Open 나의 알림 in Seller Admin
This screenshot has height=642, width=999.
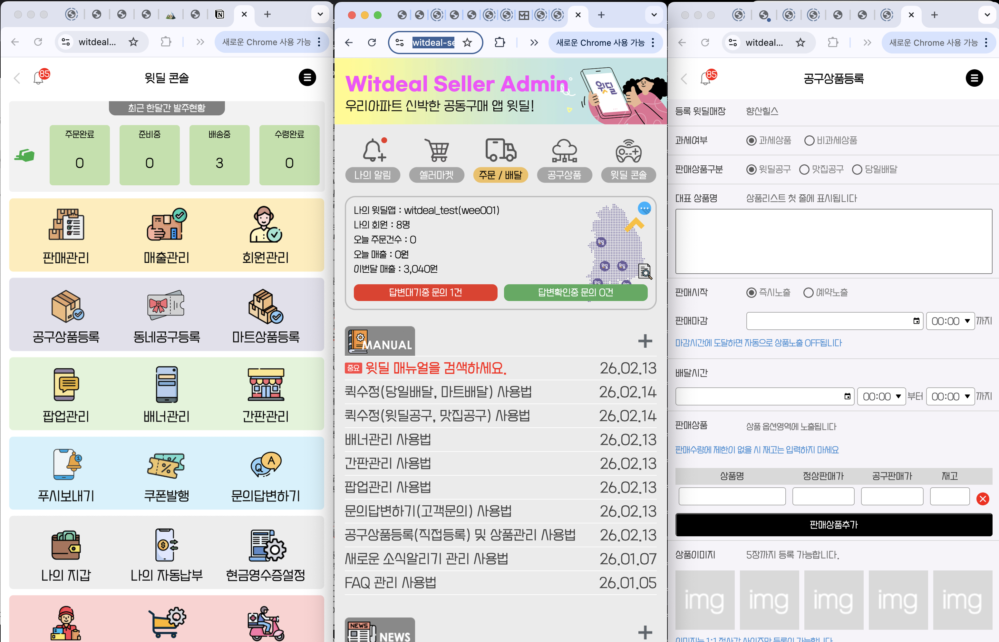[x=373, y=160]
